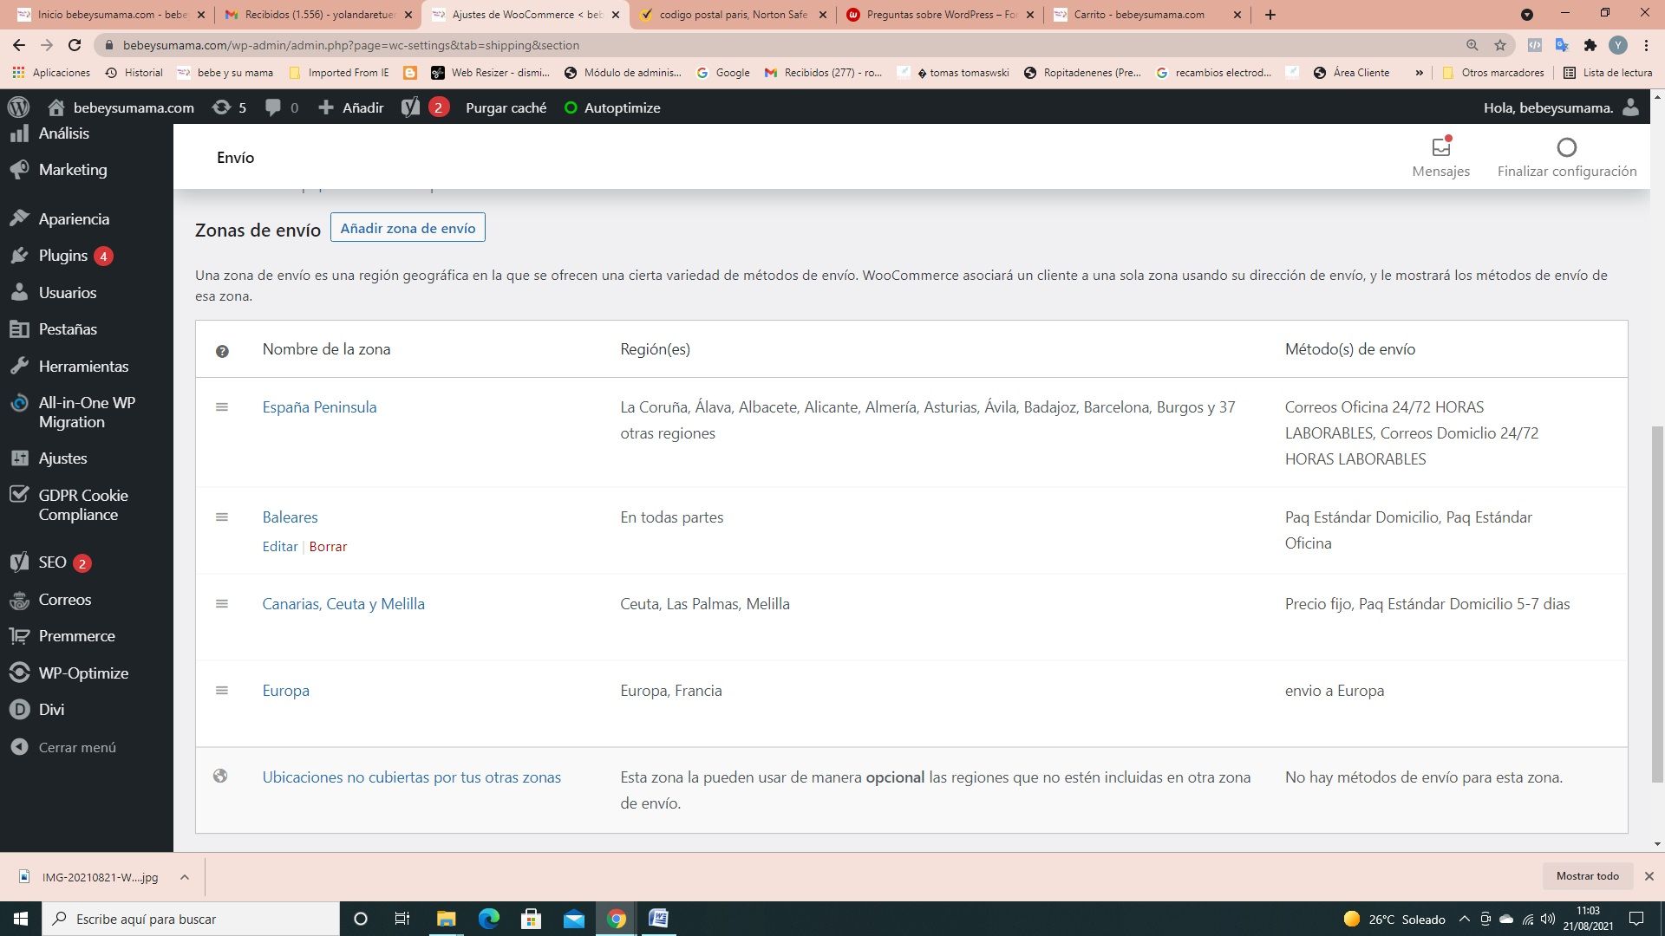Click Hola, bebeysumama account menu

[1561, 107]
